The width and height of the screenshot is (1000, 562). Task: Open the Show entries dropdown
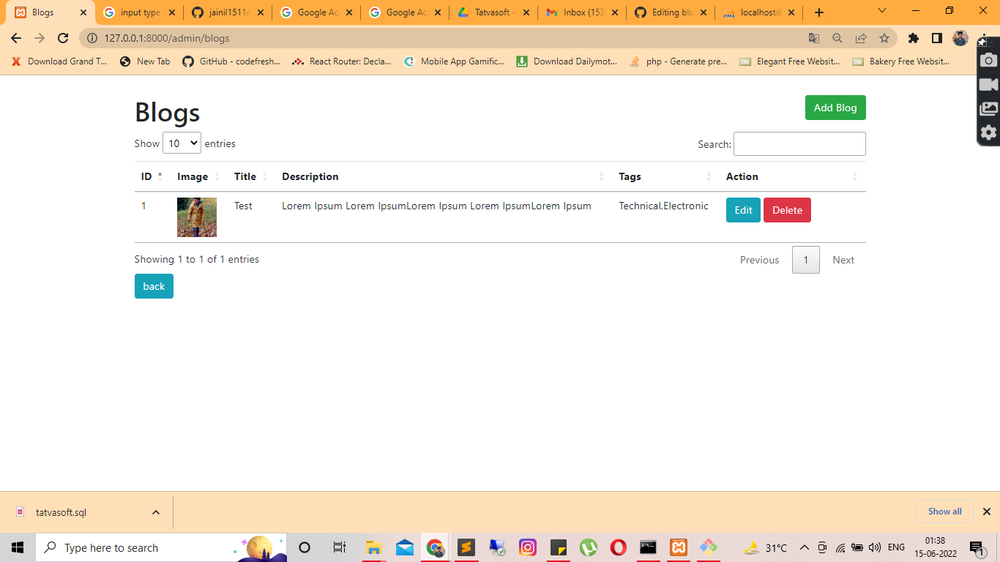pyautogui.click(x=182, y=143)
